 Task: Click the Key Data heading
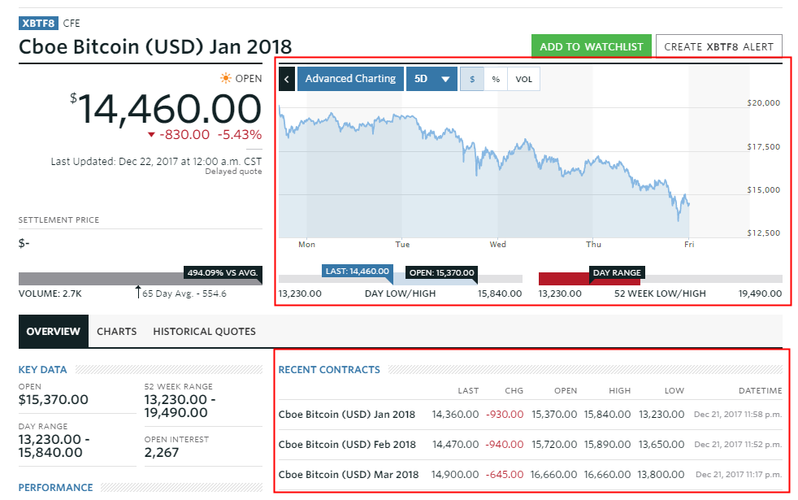point(43,370)
